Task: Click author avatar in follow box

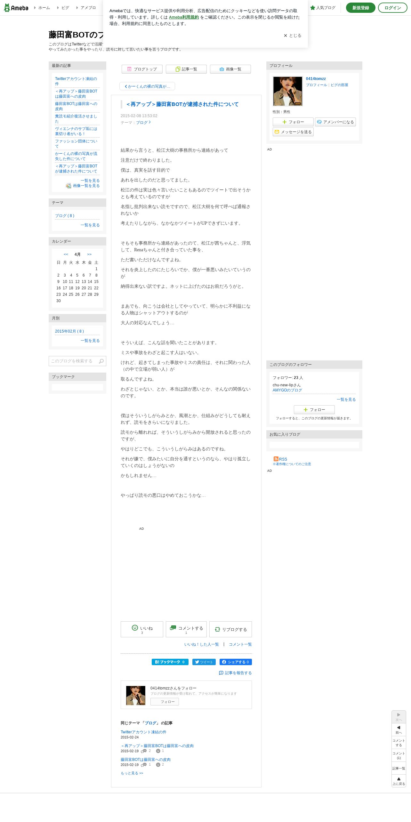Action: tap(136, 696)
